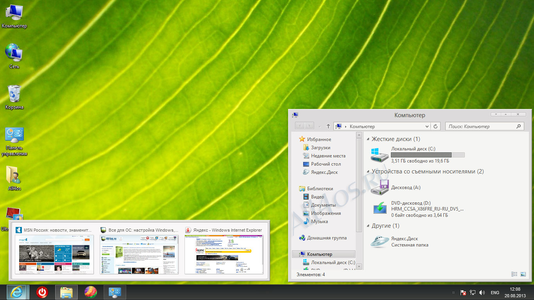Select the Яндекс.Диск UFO icon in Другие

(380, 241)
